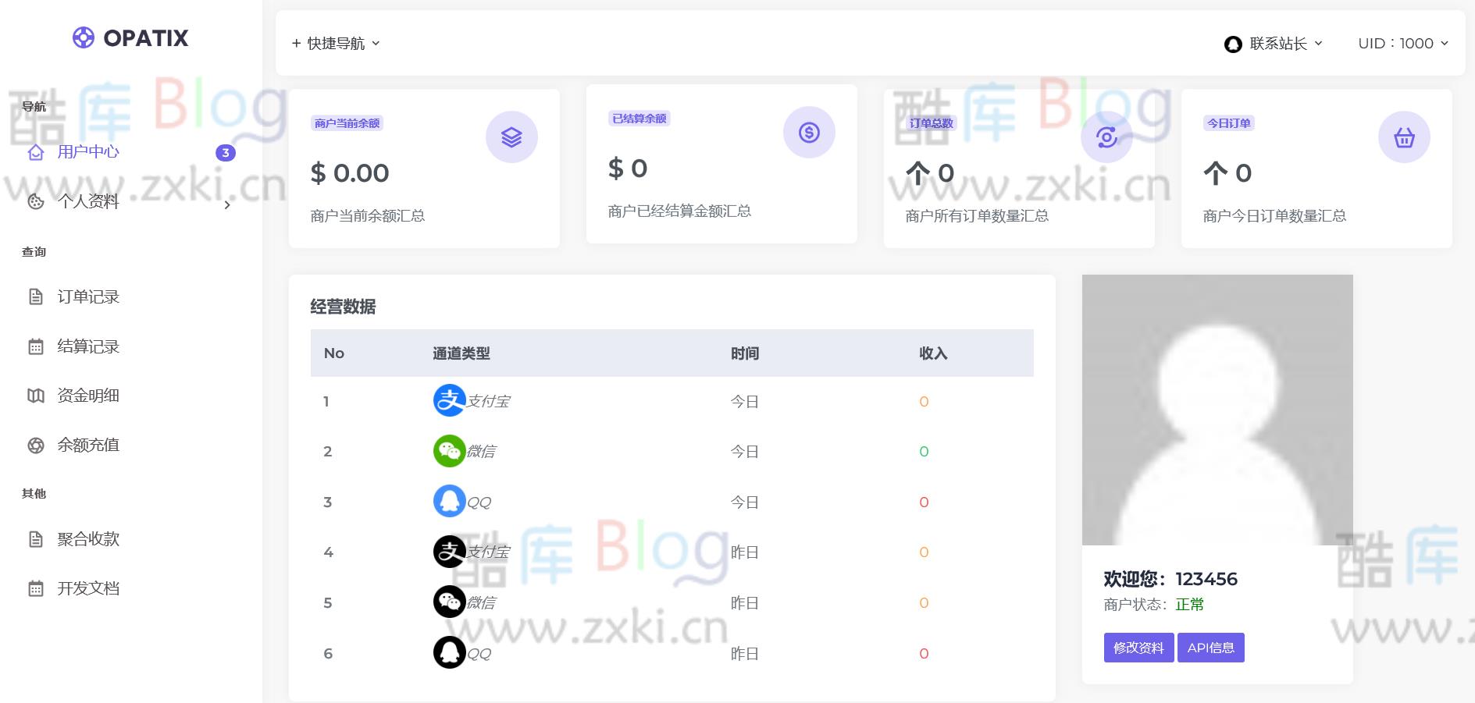1475x703 pixels.
Task: Expand the 个人资料 submenu chevron
Action: click(226, 205)
